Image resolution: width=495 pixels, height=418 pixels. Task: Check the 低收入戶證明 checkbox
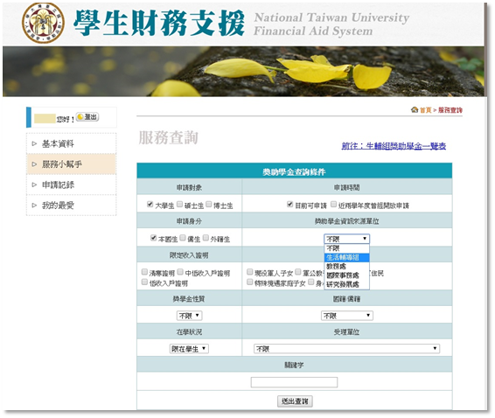click(x=144, y=282)
